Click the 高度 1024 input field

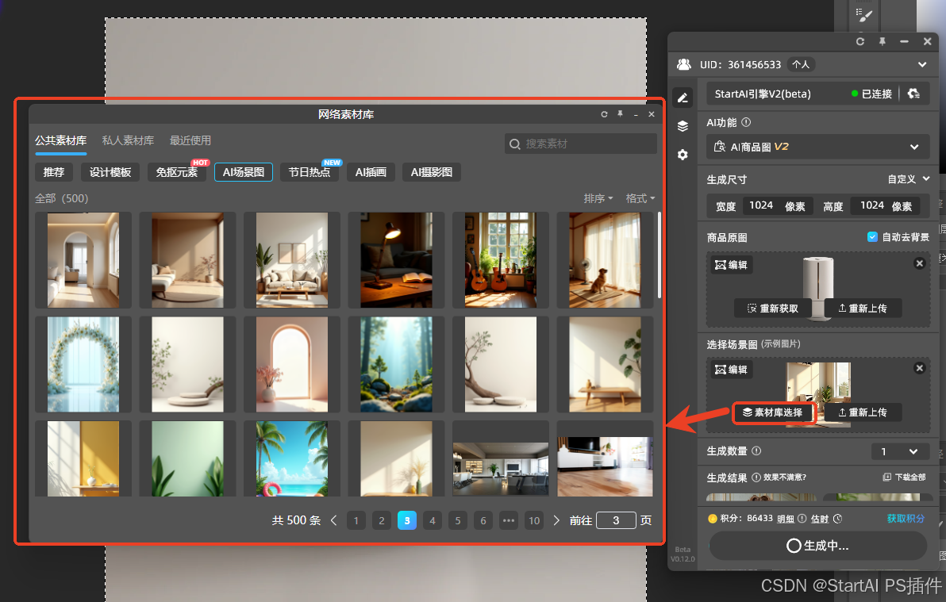point(886,205)
